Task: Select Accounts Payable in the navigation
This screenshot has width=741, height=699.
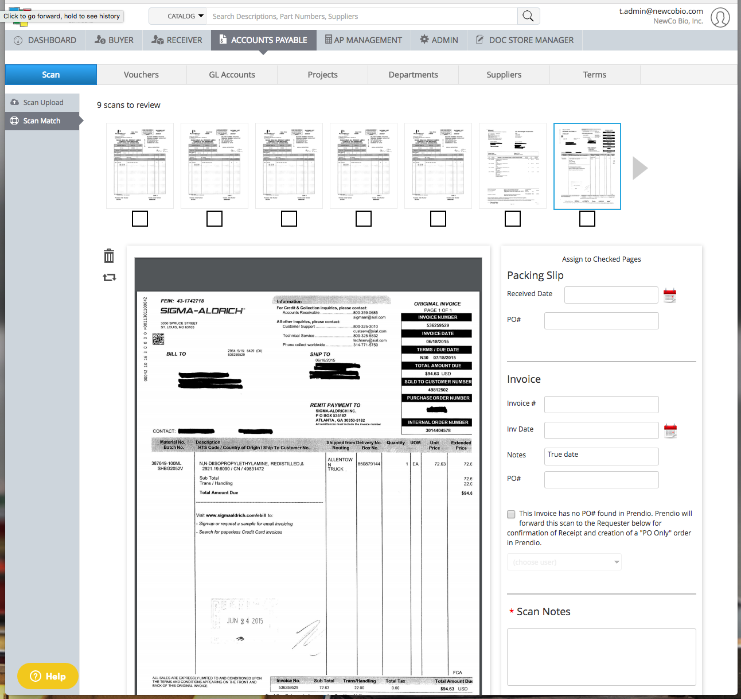Action: pyautogui.click(x=263, y=40)
